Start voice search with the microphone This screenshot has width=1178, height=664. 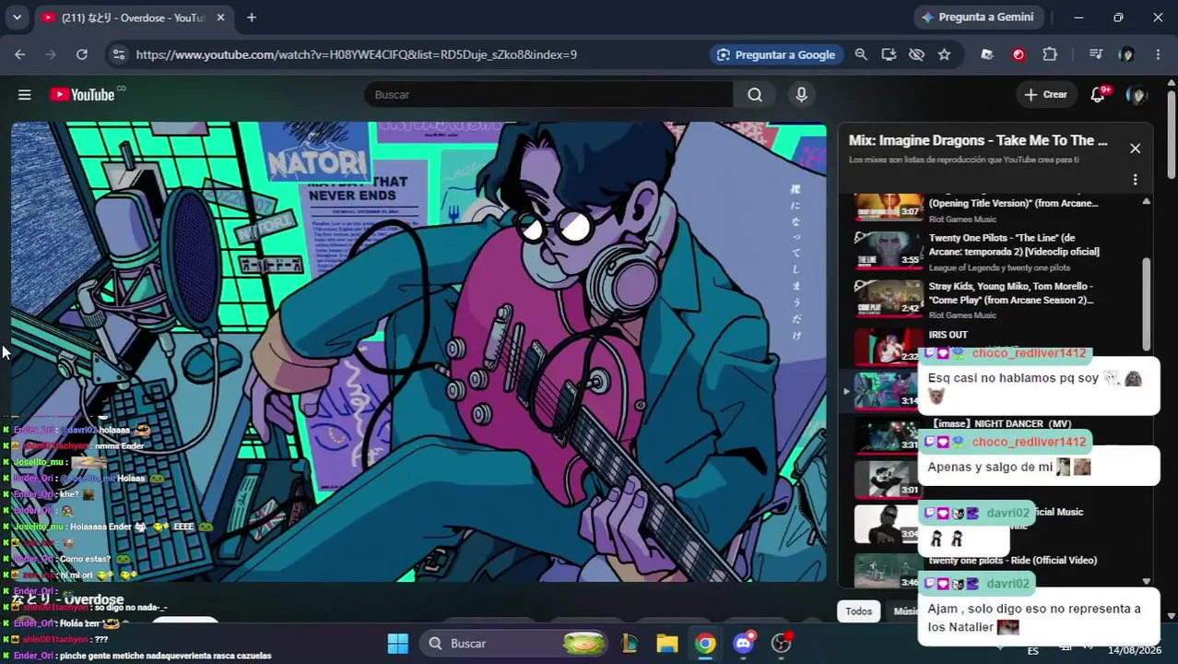coord(801,95)
